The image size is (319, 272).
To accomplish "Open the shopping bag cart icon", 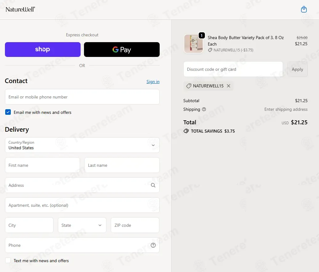I will point(304,9).
